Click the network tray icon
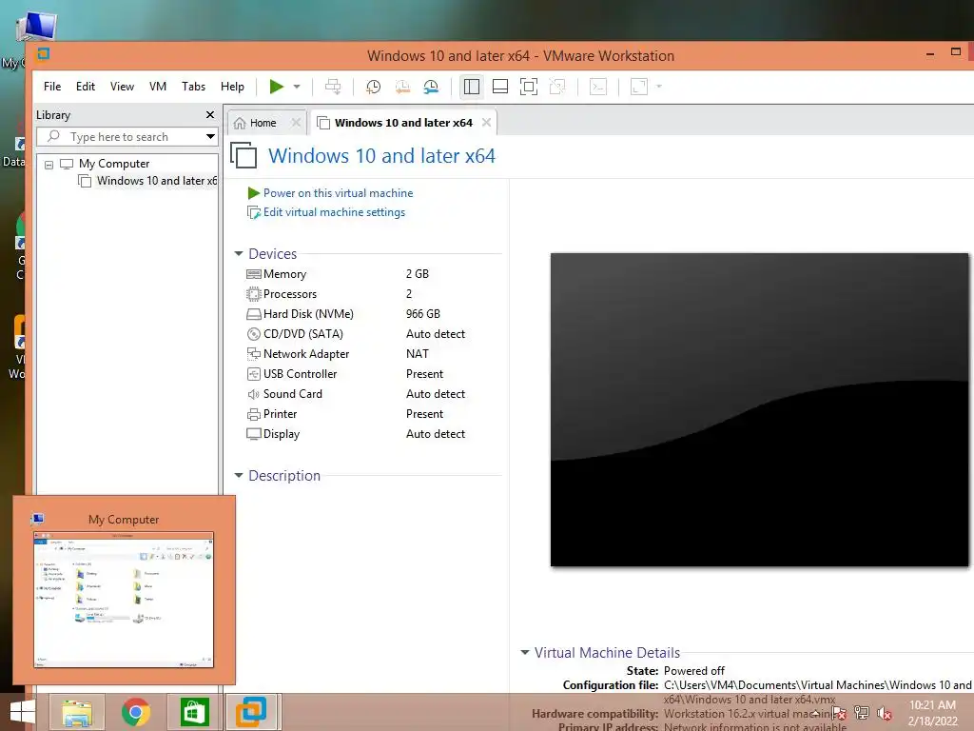The width and height of the screenshot is (974, 731). pyautogui.click(x=862, y=713)
